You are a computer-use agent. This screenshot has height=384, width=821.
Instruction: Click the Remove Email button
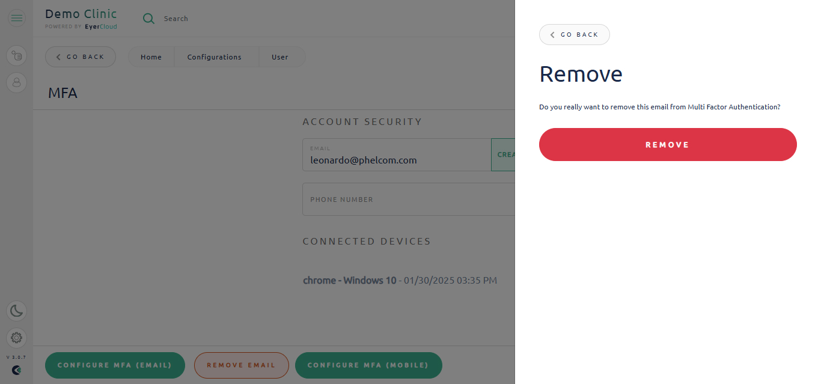coord(242,365)
